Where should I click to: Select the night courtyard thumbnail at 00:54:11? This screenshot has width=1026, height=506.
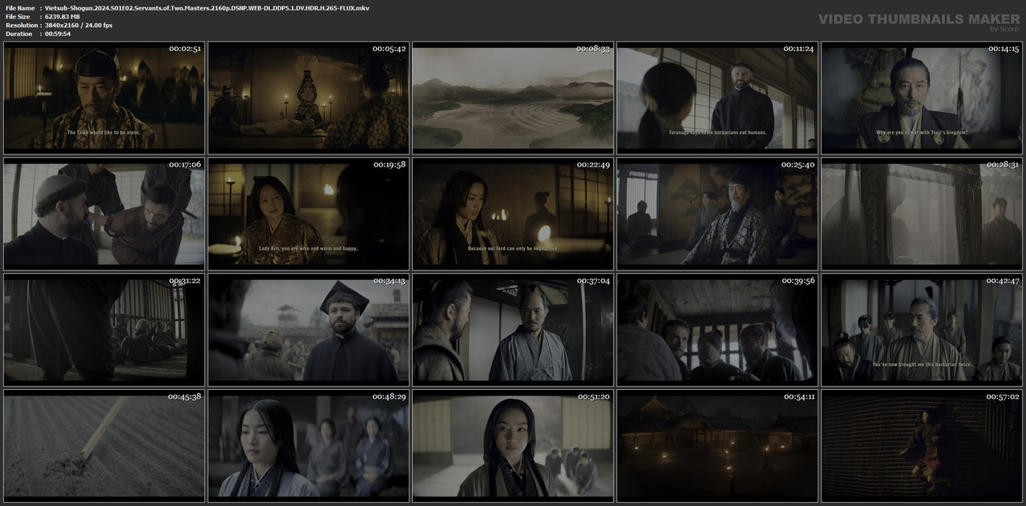pyautogui.click(x=717, y=445)
